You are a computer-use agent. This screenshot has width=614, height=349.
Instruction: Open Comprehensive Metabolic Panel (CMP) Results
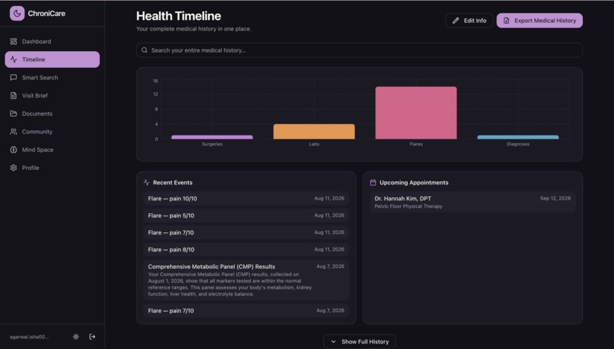click(246, 280)
